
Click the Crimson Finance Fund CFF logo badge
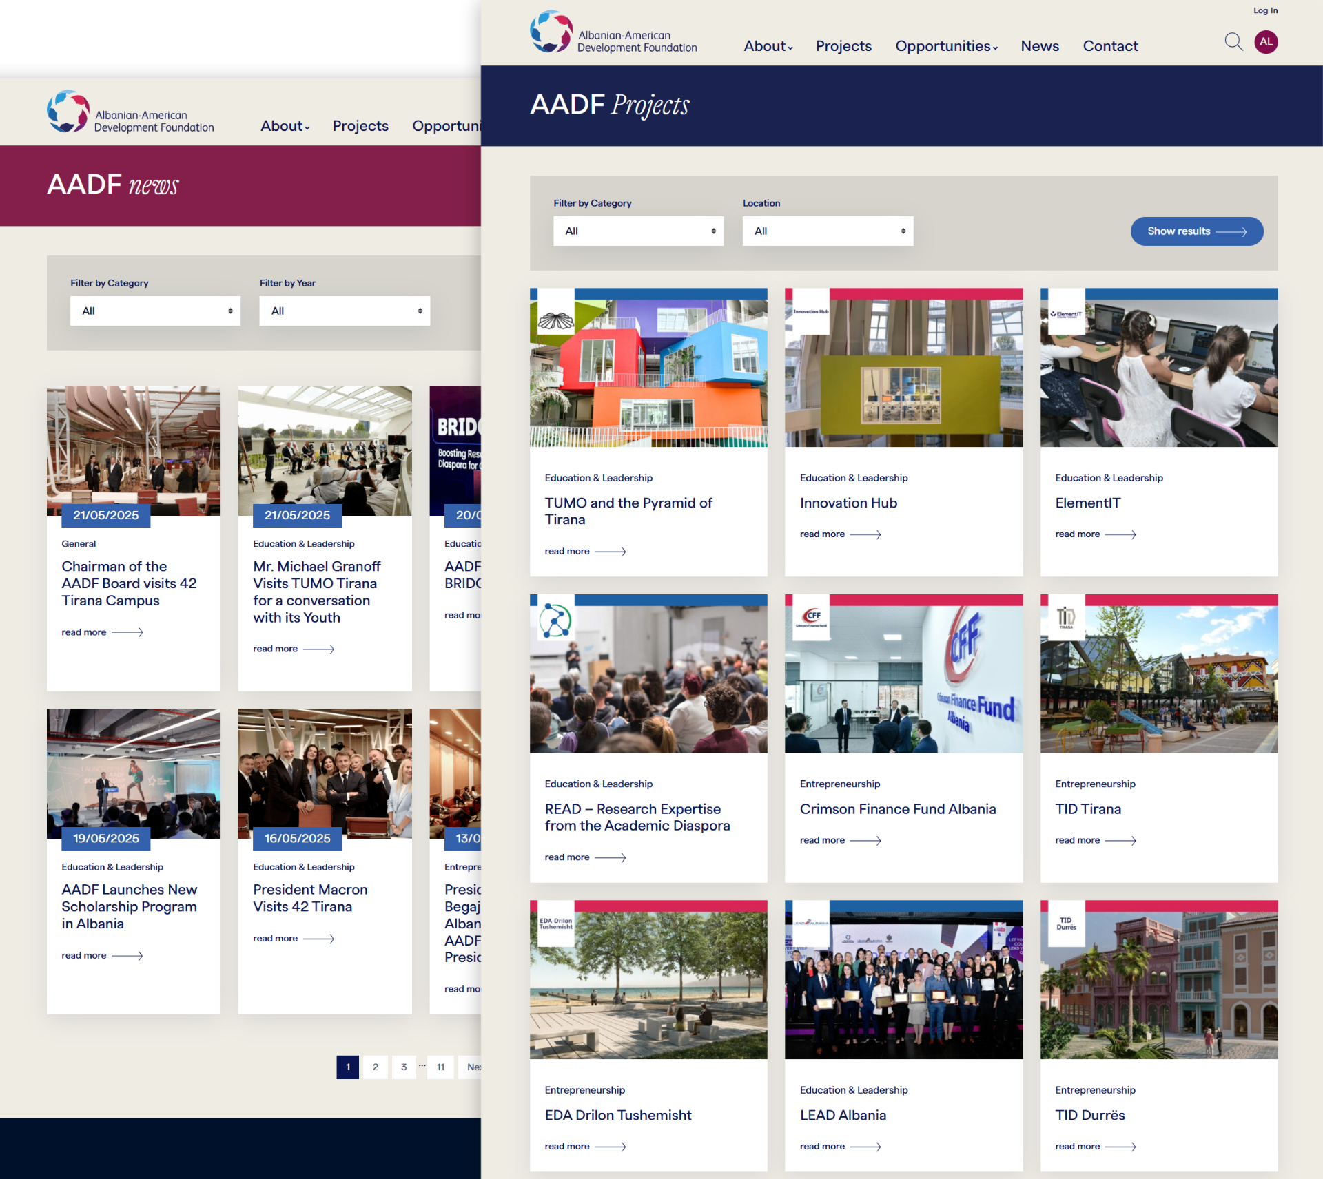pos(811,616)
